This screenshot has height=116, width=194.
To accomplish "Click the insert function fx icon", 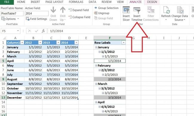I will pos(43,31).
